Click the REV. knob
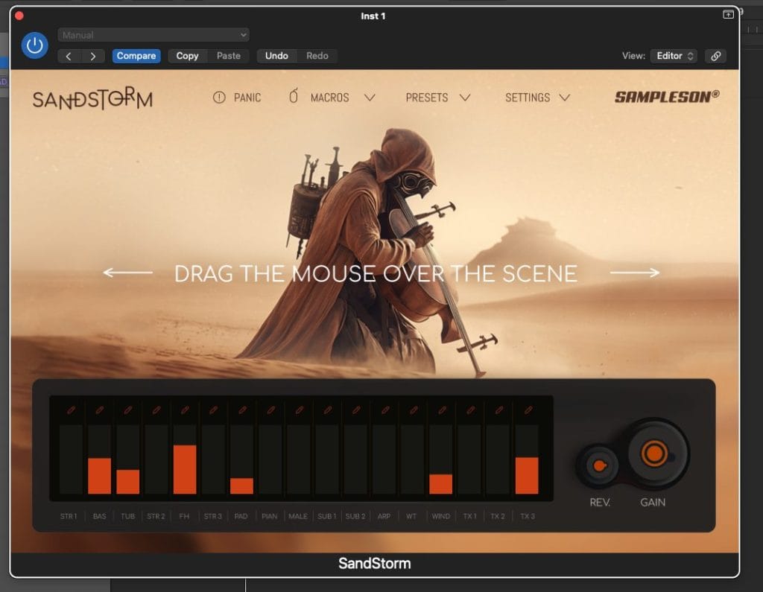 point(600,465)
